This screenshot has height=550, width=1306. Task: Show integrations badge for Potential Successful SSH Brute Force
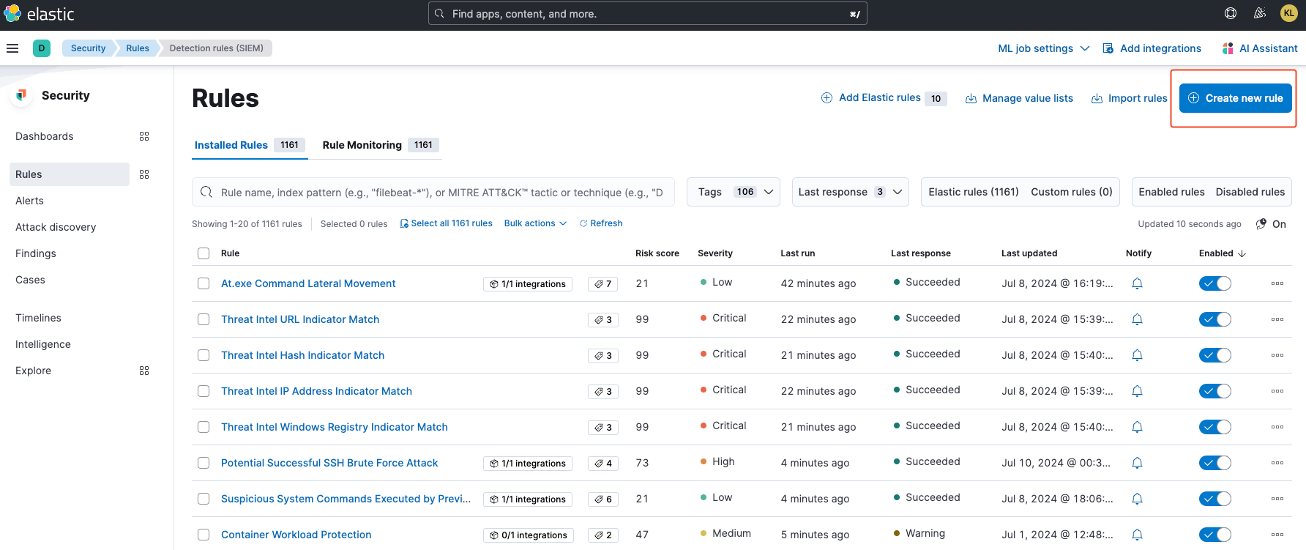tap(528, 464)
